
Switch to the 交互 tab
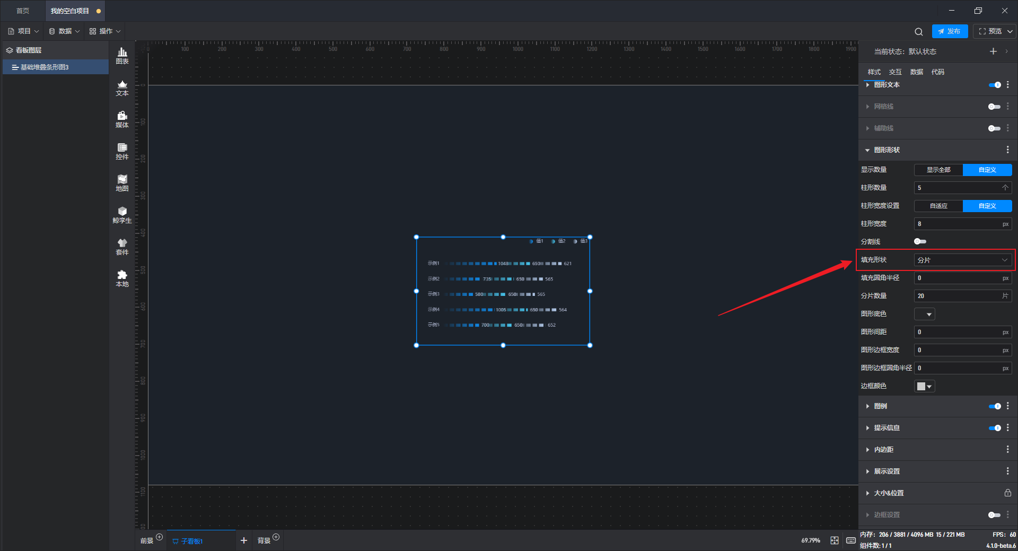896,72
